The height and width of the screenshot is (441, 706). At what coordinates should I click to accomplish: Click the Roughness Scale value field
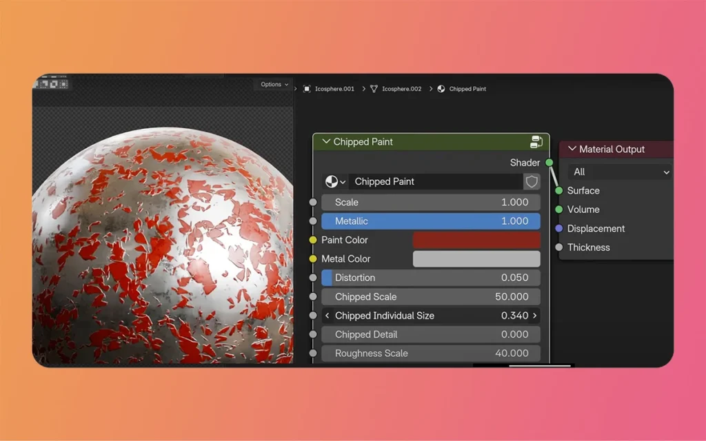[x=431, y=353]
